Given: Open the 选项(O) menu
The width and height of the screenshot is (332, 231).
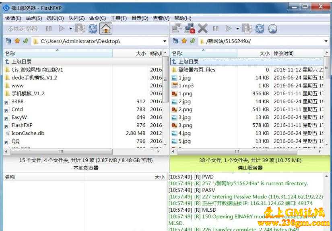Looking at the screenshot, I should 55,18.
